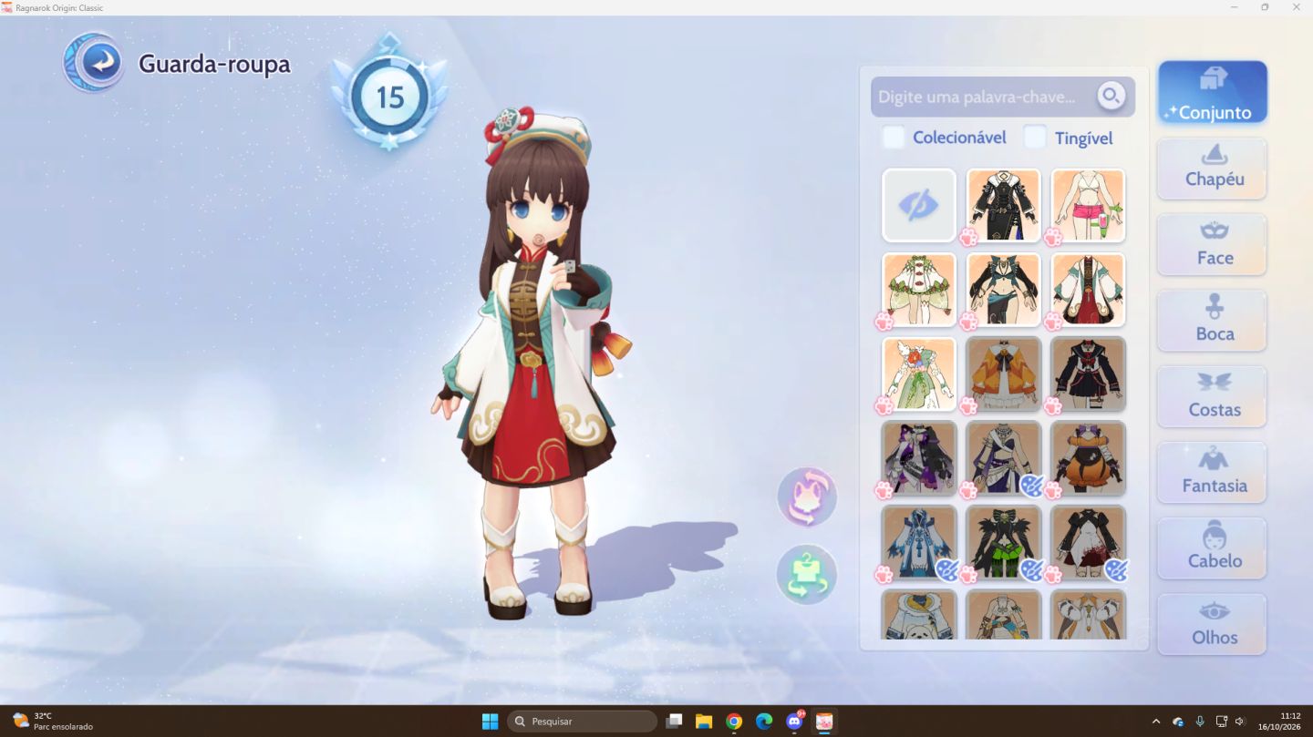Choose the black coat bloodstained outfit
This screenshot has width=1313, height=737.
pos(1088,542)
